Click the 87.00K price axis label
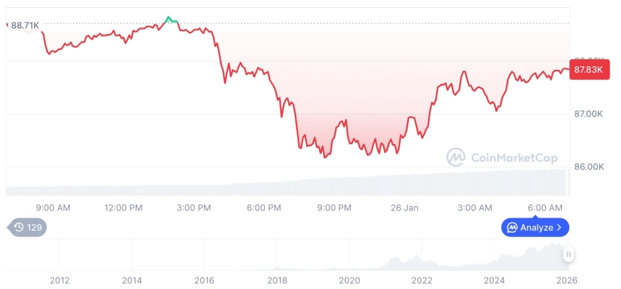The width and height of the screenshot is (621, 289). (x=589, y=114)
